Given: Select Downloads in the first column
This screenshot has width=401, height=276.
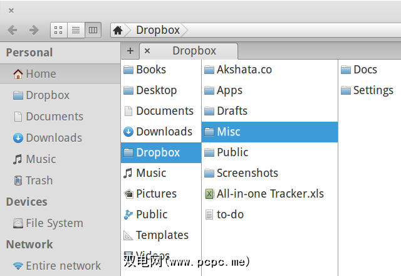Looking at the screenshot, I should coord(161,132).
